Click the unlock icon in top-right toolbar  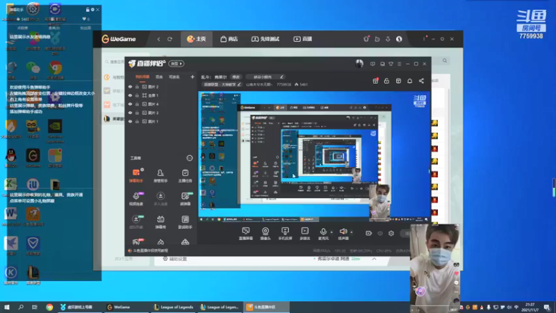coord(386,81)
